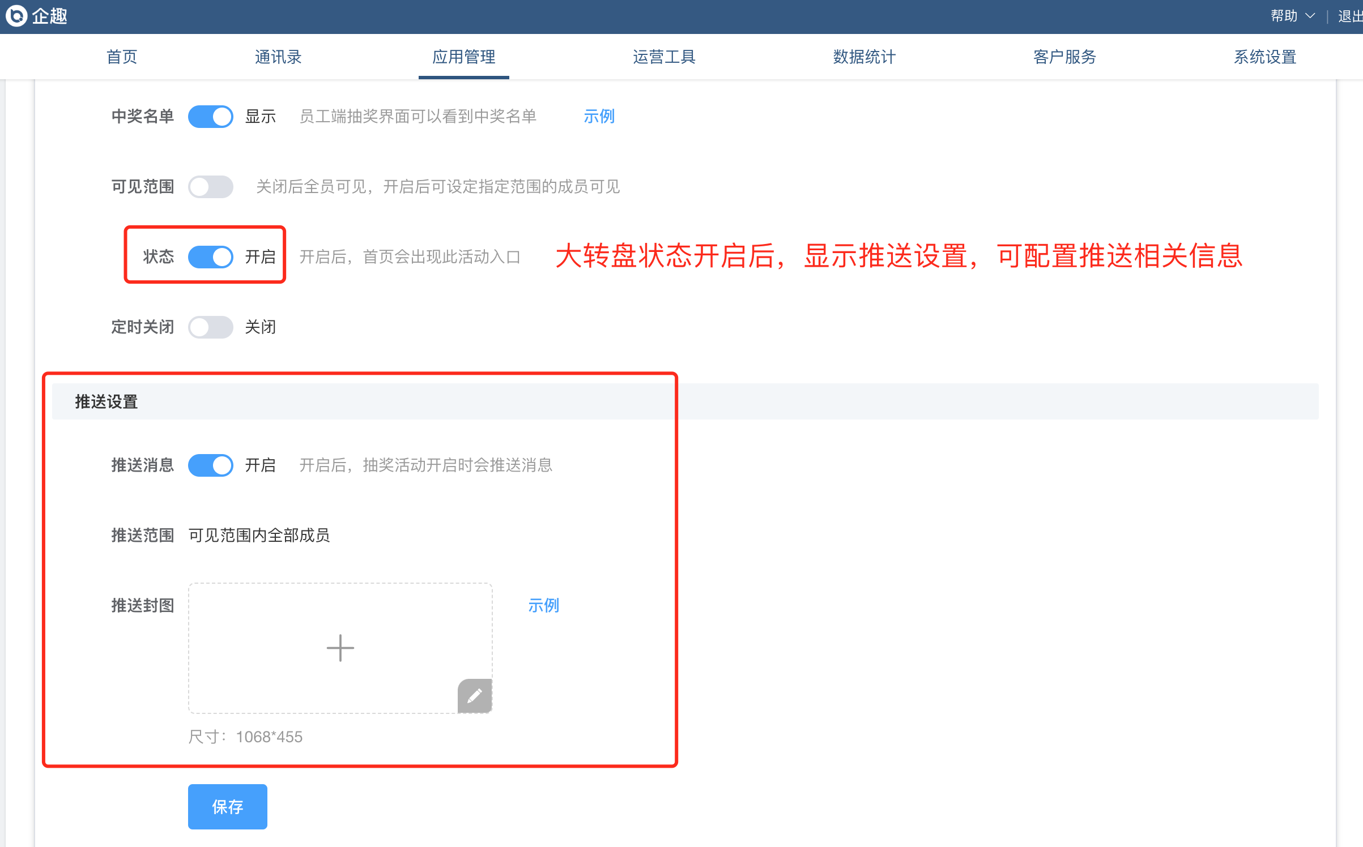Open 示例 link beside 推送封图
Screen dimensions: 1363x847
tap(543, 606)
